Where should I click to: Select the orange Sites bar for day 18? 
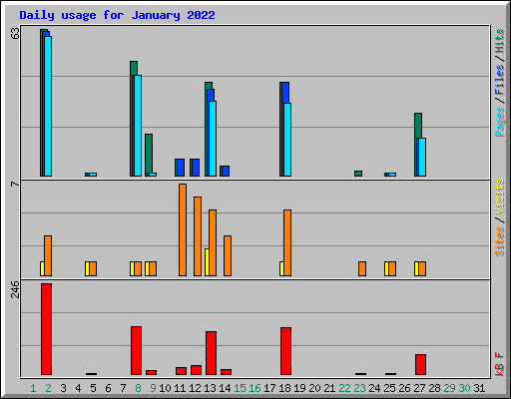click(x=287, y=242)
